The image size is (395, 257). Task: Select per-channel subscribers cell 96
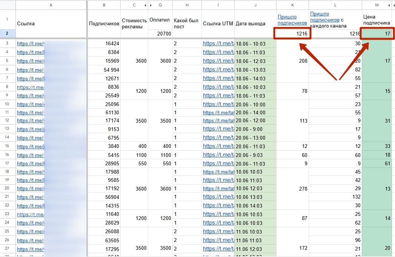tap(335, 240)
